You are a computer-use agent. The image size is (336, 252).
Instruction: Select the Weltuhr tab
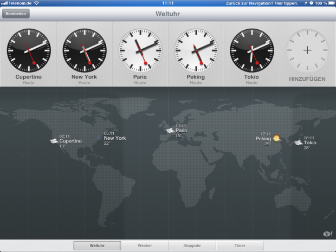(x=97, y=245)
